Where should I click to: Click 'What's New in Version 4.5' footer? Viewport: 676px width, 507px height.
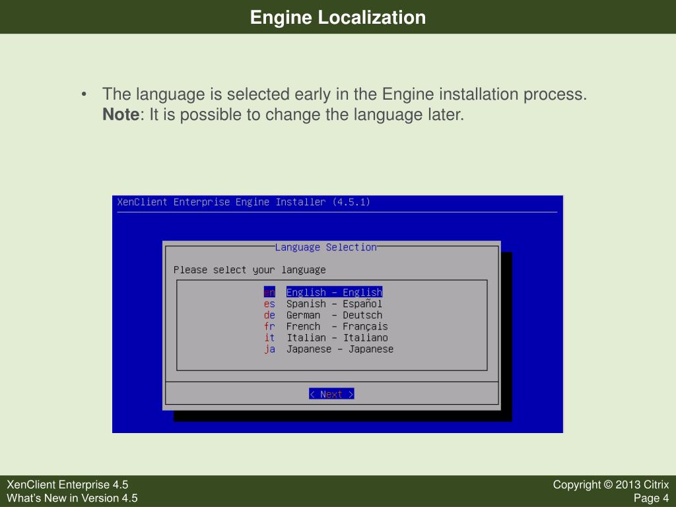point(72,498)
